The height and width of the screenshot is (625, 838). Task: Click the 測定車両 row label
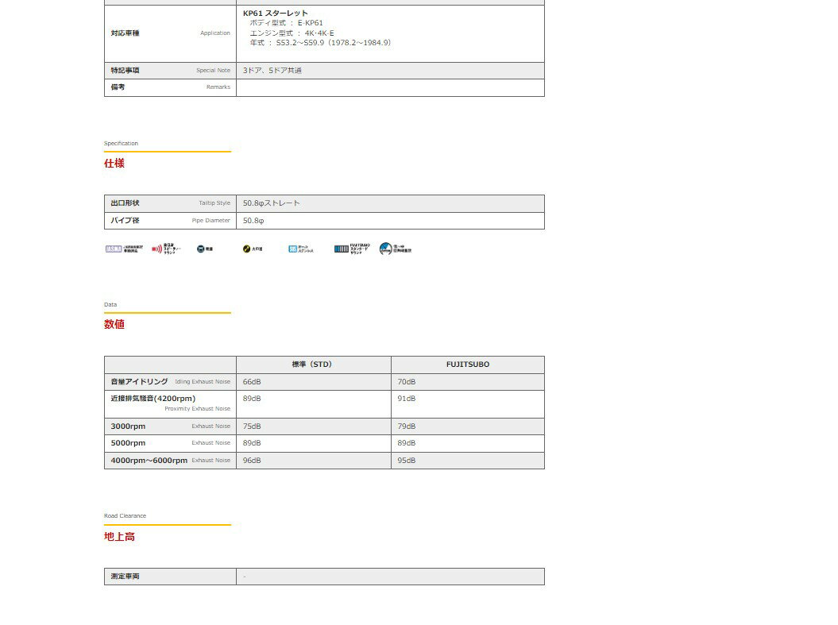[x=125, y=577]
